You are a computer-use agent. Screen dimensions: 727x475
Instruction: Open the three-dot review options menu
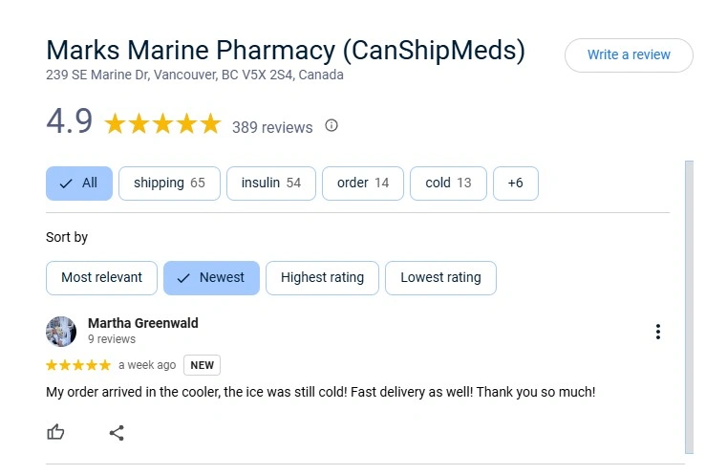658,332
